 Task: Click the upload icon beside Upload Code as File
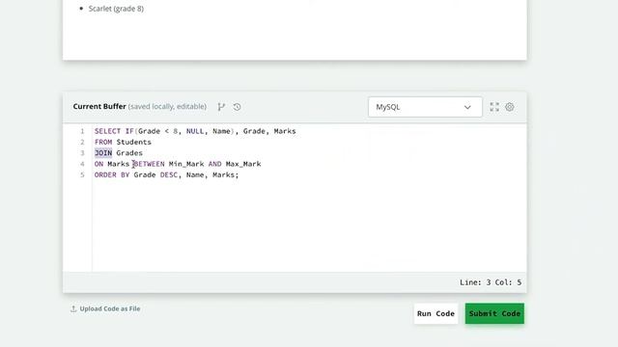click(73, 308)
